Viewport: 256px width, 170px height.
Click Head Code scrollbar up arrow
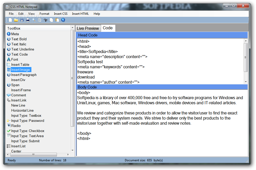pos(246,41)
